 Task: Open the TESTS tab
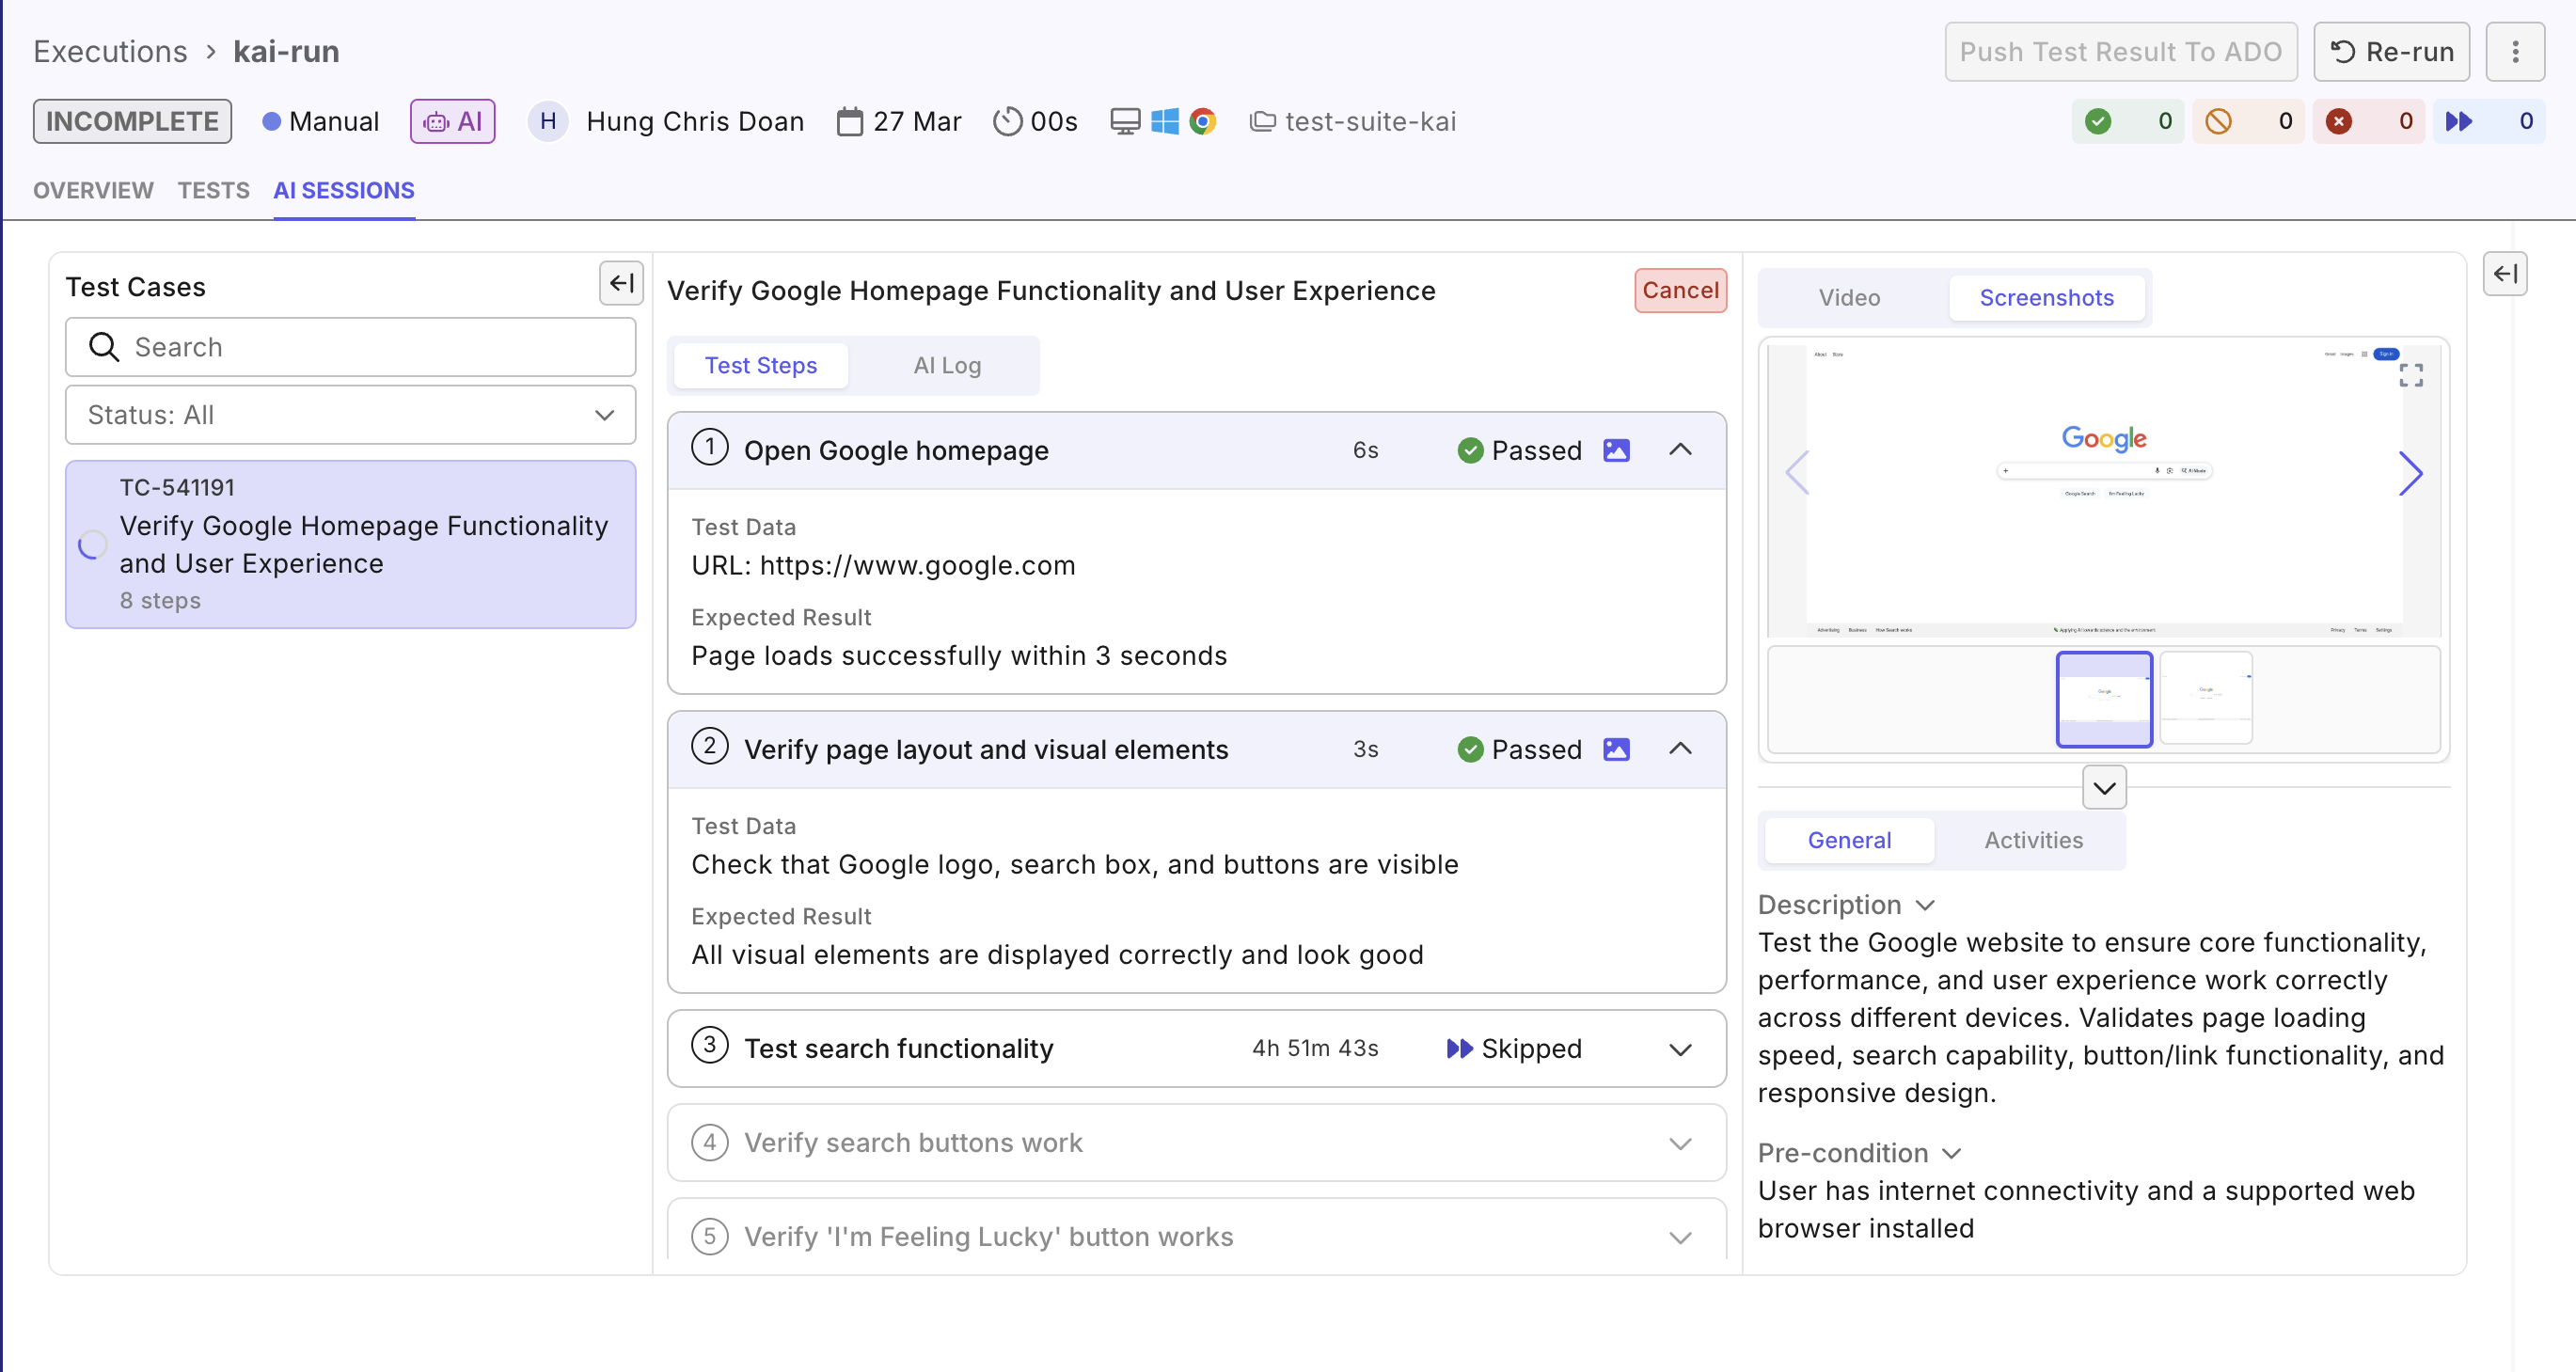(213, 190)
